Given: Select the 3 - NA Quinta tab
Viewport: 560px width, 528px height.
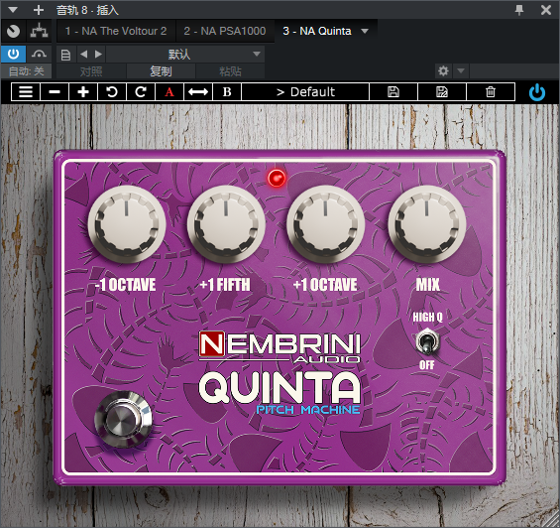Looking at the screenshot, I should pyautogui.click(x=317, y=31).
